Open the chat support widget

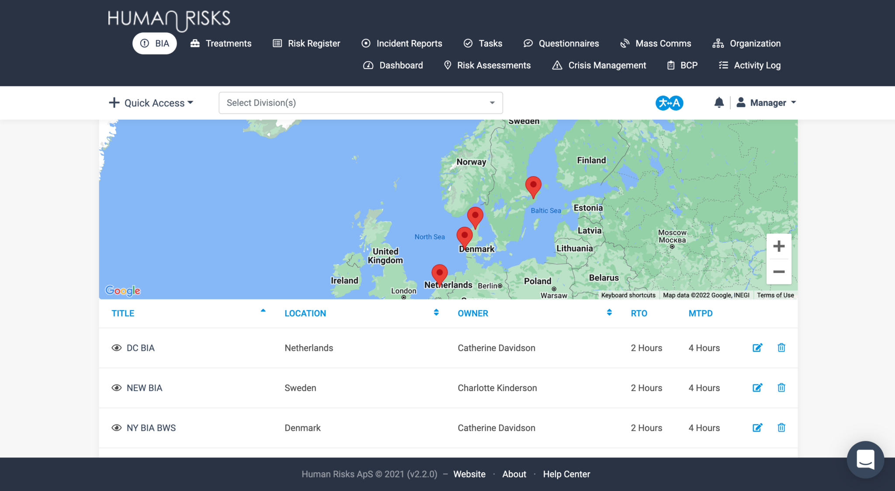click(x=865, y=460)
